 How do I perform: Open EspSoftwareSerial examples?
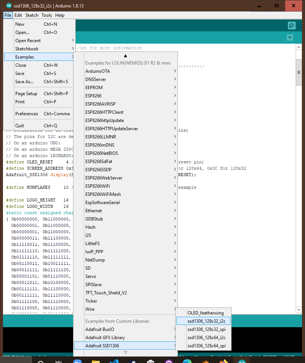pos(126,203)
